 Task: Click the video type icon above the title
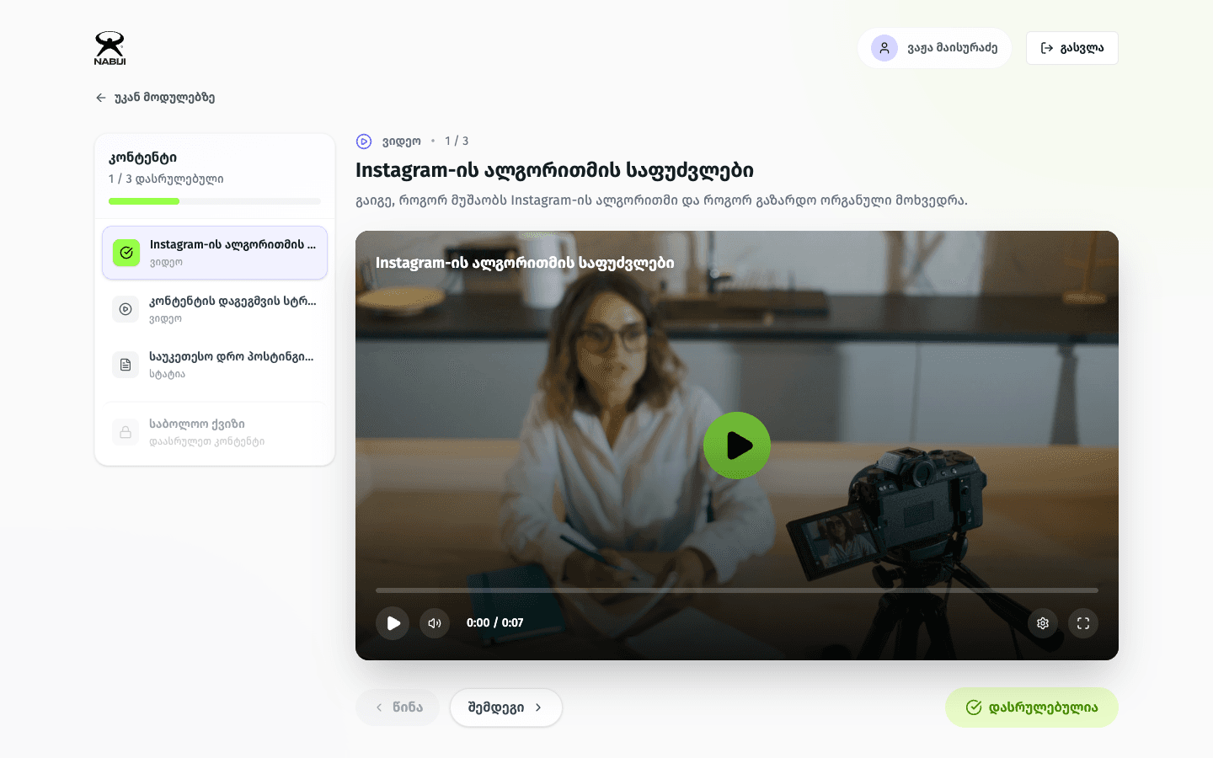tap(364, 141)
